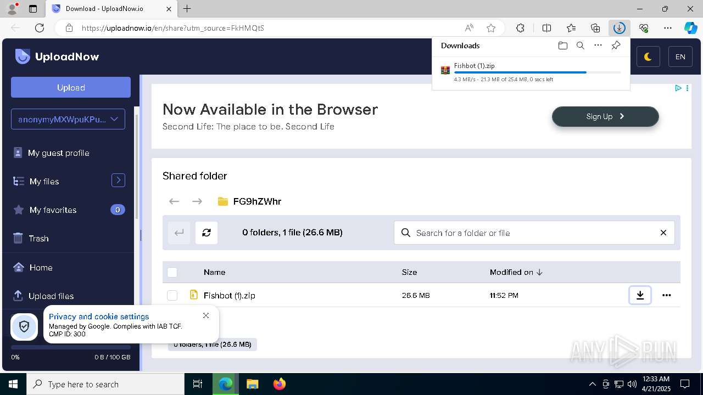Viewport: 703px width, 395px height.
Task: Click the blue Upload button
Action: (71, 87)
